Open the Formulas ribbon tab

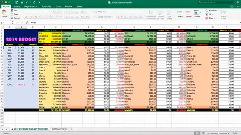pyautogui.click(x=46, y=6)
